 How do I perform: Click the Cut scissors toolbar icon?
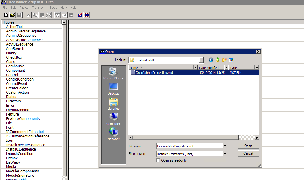click(29, 15)
